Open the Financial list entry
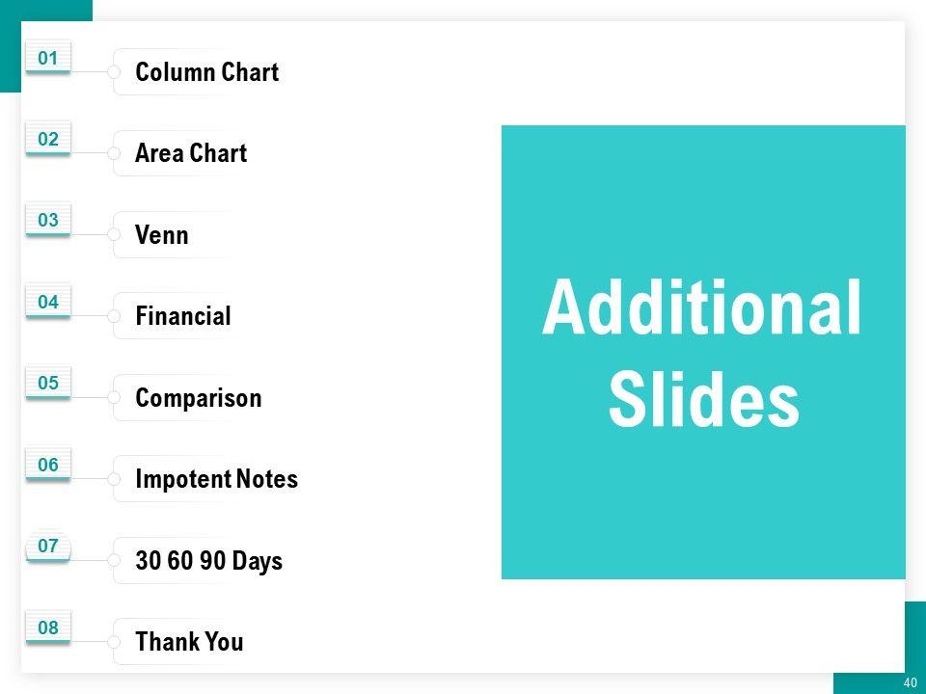 183,316
